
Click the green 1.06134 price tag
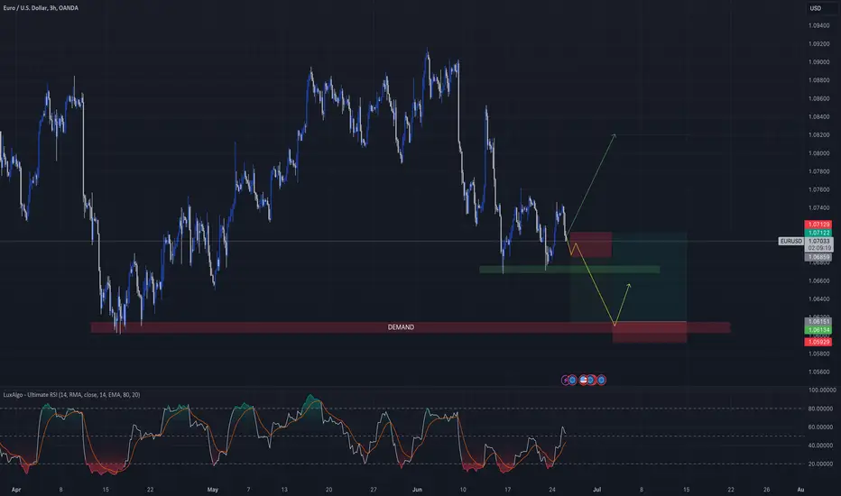coord(818,330)
